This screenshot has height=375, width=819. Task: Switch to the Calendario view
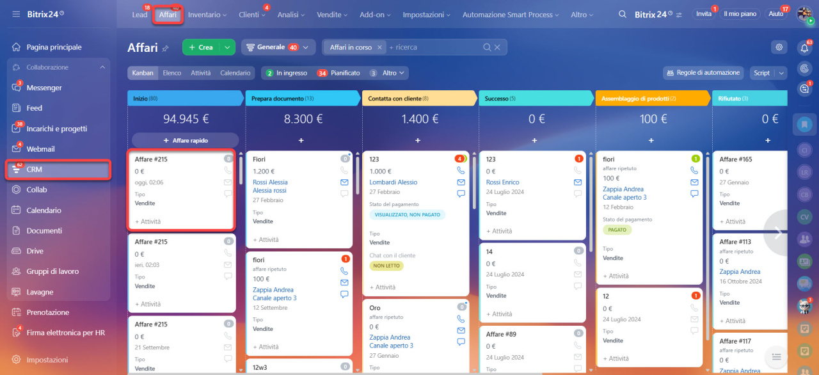click(235, 73)
